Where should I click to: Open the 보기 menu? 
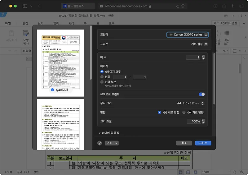point(41,23)
